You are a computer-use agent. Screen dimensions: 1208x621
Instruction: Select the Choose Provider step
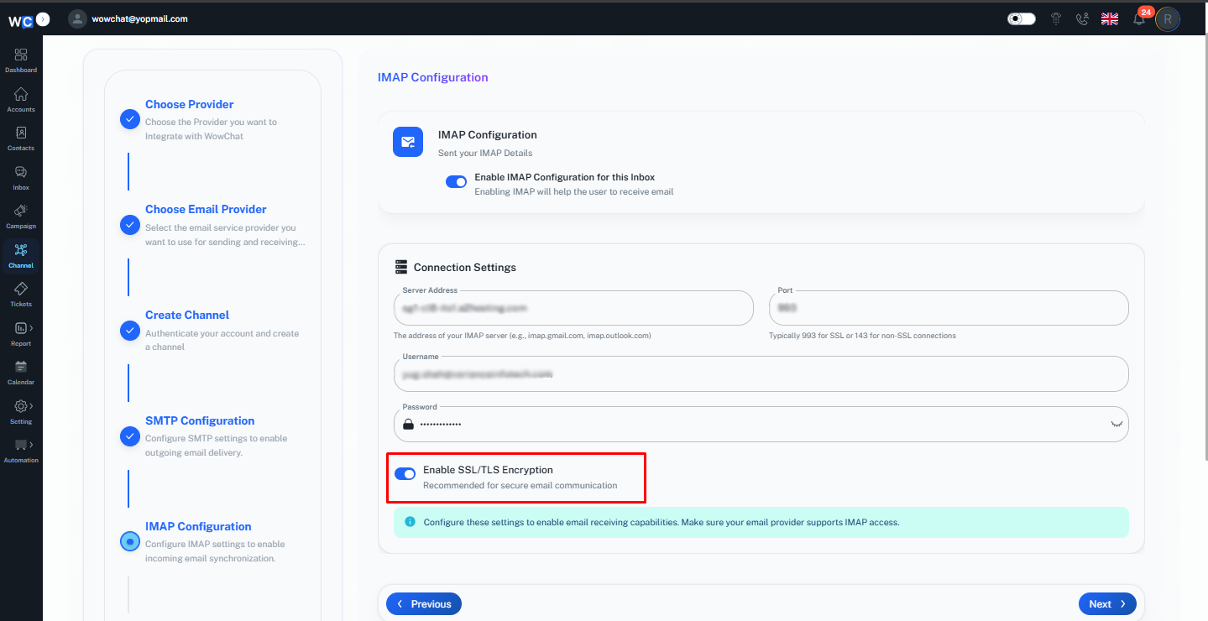coord(189,104)
